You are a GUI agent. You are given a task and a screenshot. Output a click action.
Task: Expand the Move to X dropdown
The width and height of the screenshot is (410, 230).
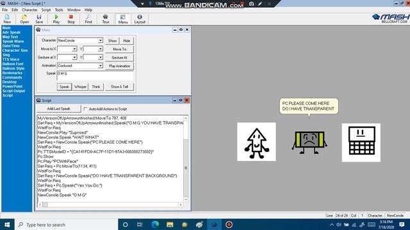click(74, 49)
